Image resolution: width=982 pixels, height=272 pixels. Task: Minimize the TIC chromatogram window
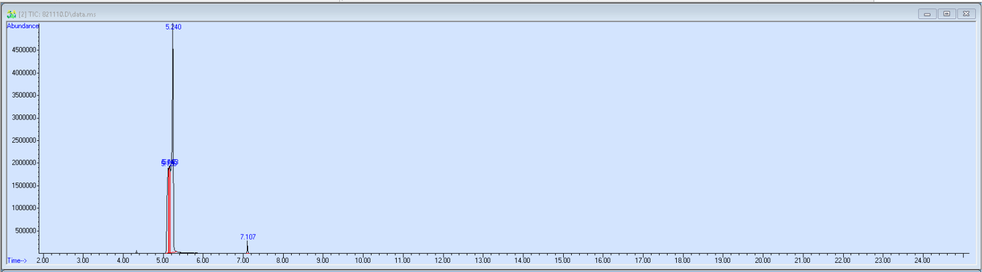[x=927, y=13]
